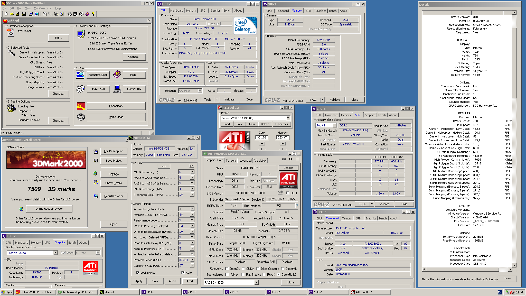526x296 pixels.
Task: Click Core clock plus button in ATITool
Action: [262, 144]
